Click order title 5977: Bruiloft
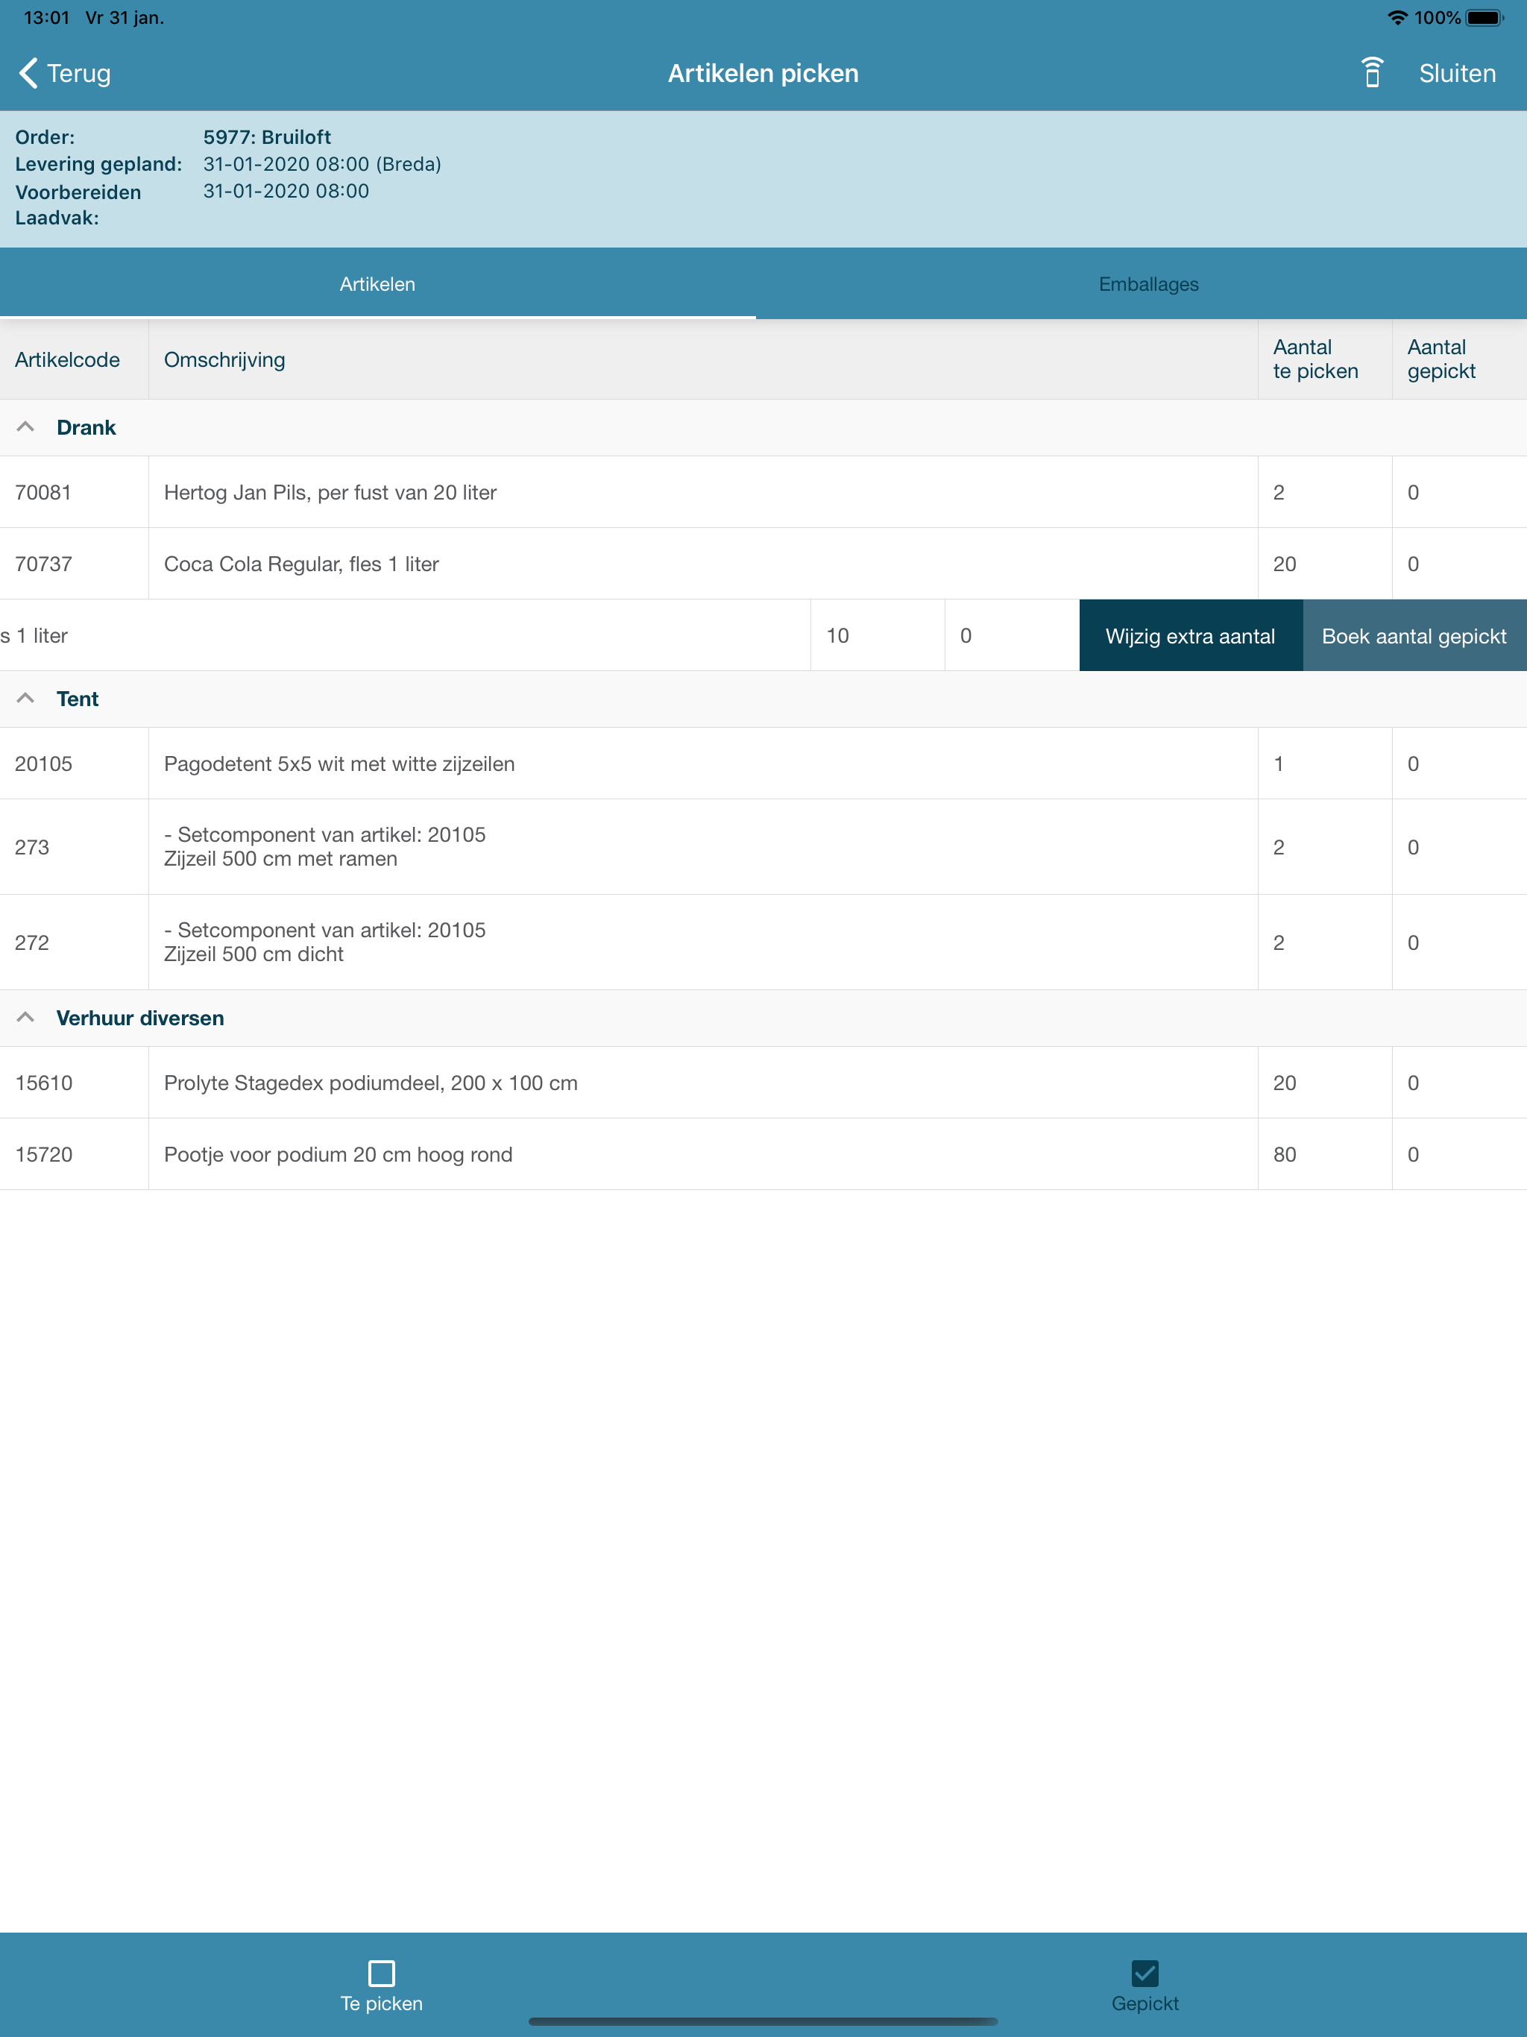This screenshot has width=1527, height=2037. 267,136
